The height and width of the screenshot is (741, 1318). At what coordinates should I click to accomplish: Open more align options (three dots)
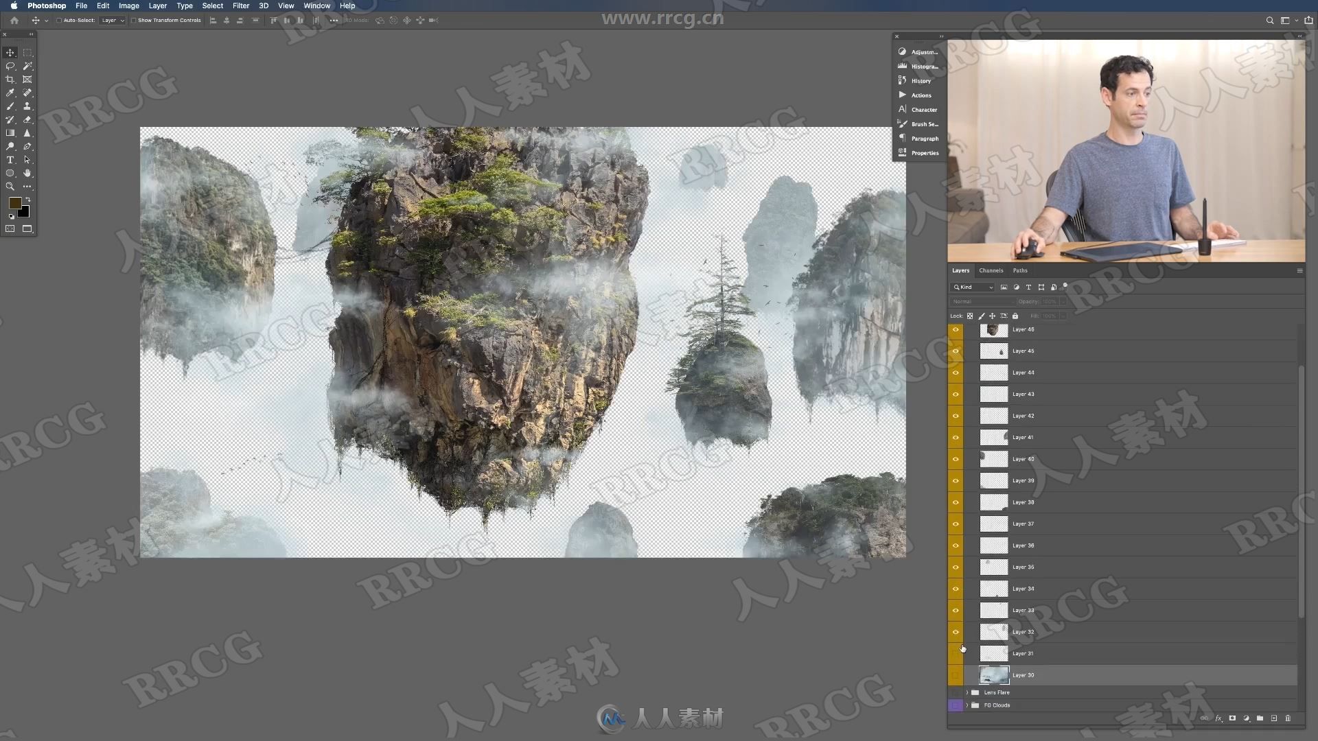pos(334,21)
